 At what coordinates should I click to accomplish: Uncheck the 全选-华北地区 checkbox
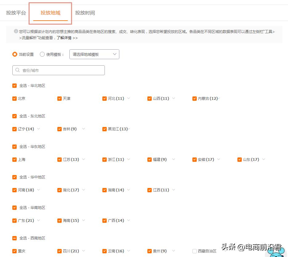click(14, 85)
